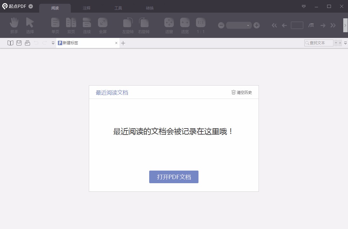
Task: Click the page number input field
Action: coord(297,25)
